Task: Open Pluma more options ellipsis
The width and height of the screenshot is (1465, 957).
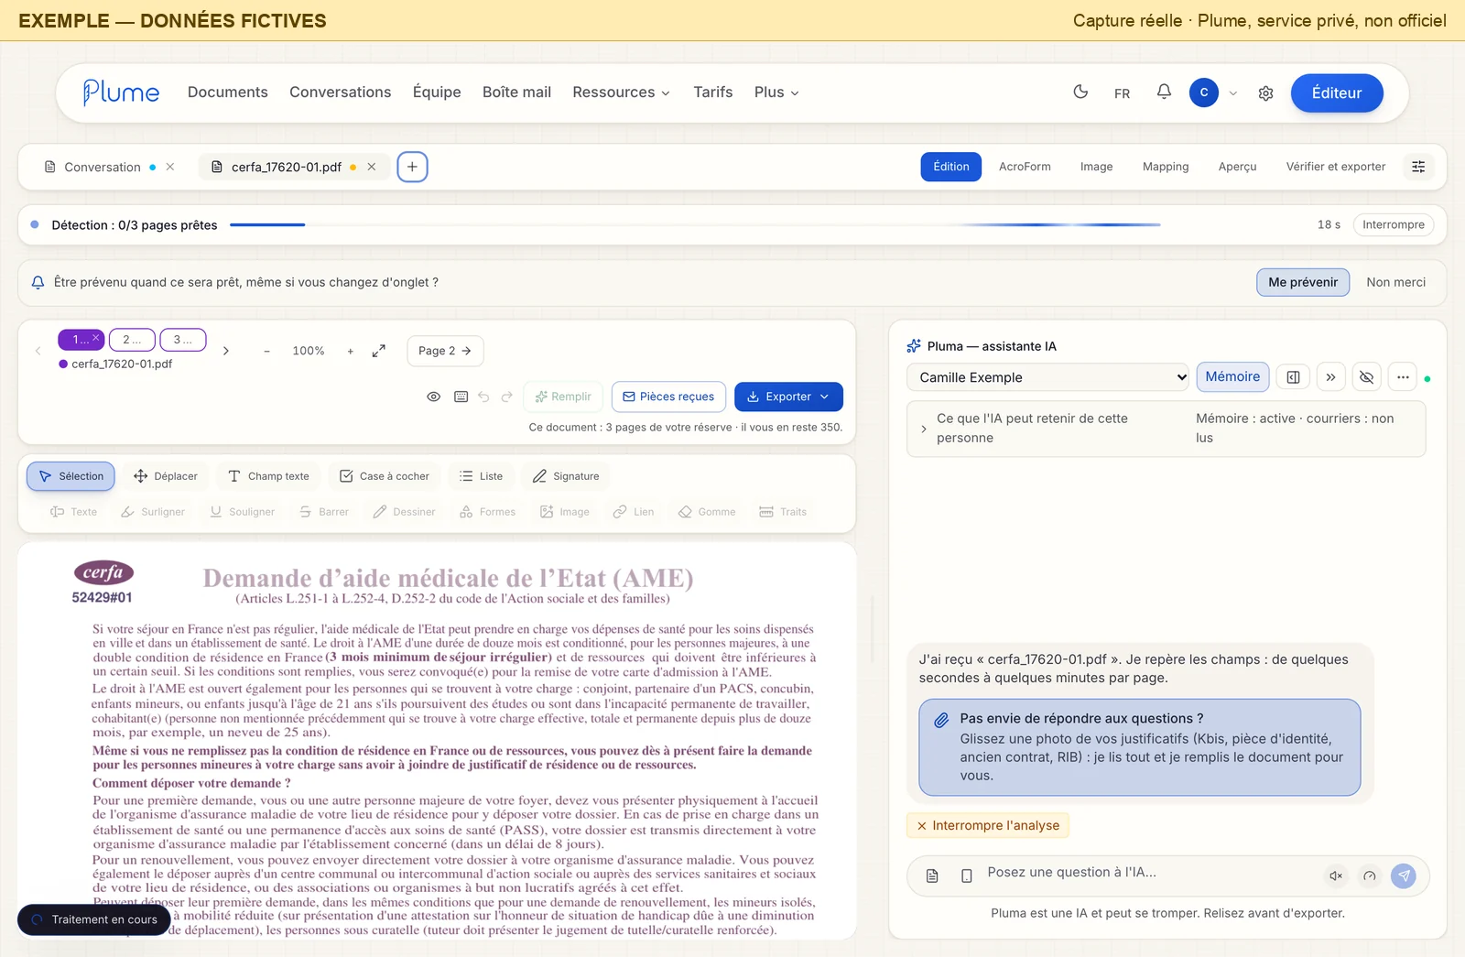Action: pyautogui.click(x=1403, y=377)
